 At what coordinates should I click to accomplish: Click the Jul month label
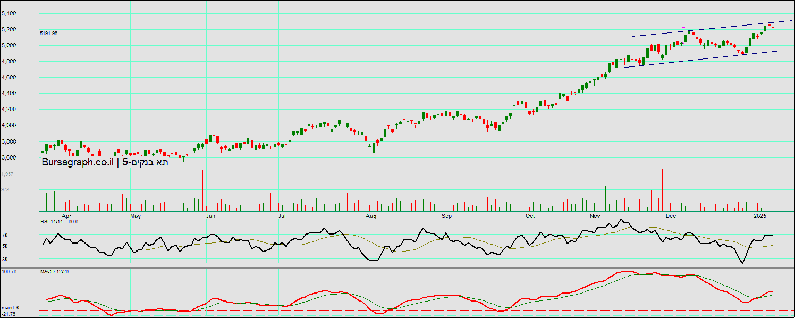283,216
